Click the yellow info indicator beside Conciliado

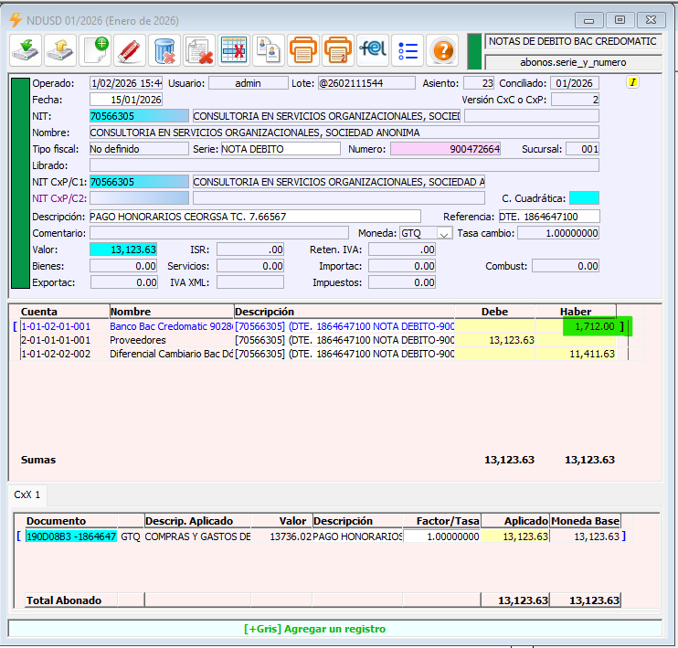click(x=631, y=82)
